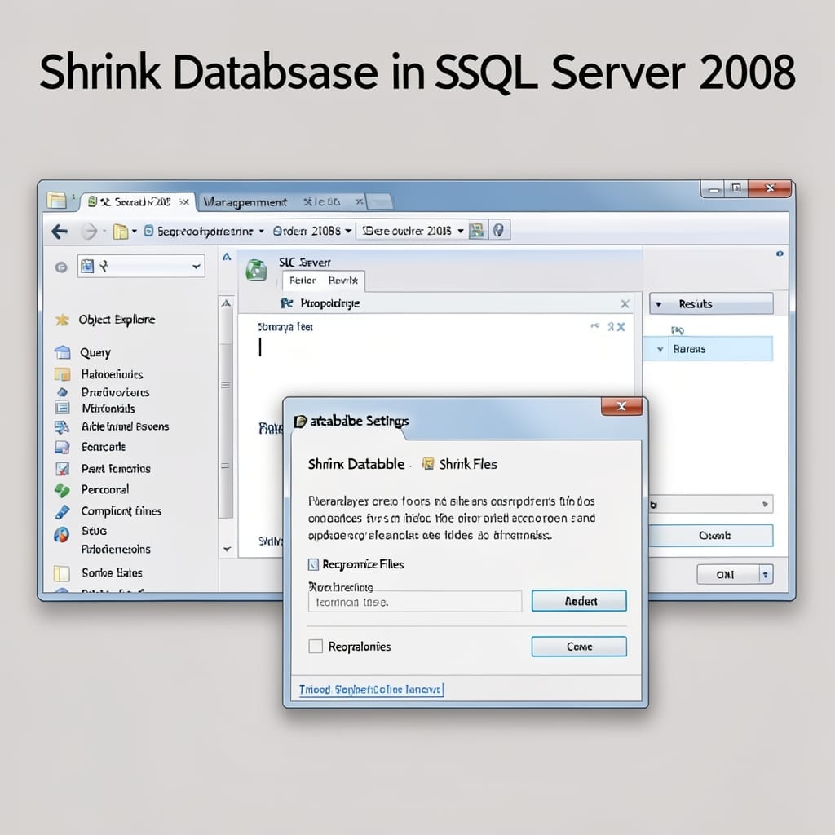
Task: Click the Shrink Files icon in the dialog
Action: pos(427,464)
